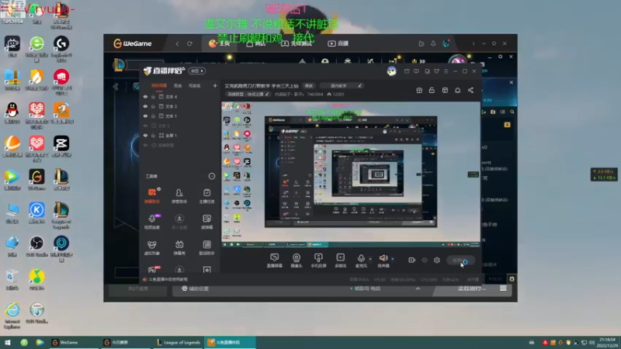
Task: Open stream settings gear icon
Action: 437,260
